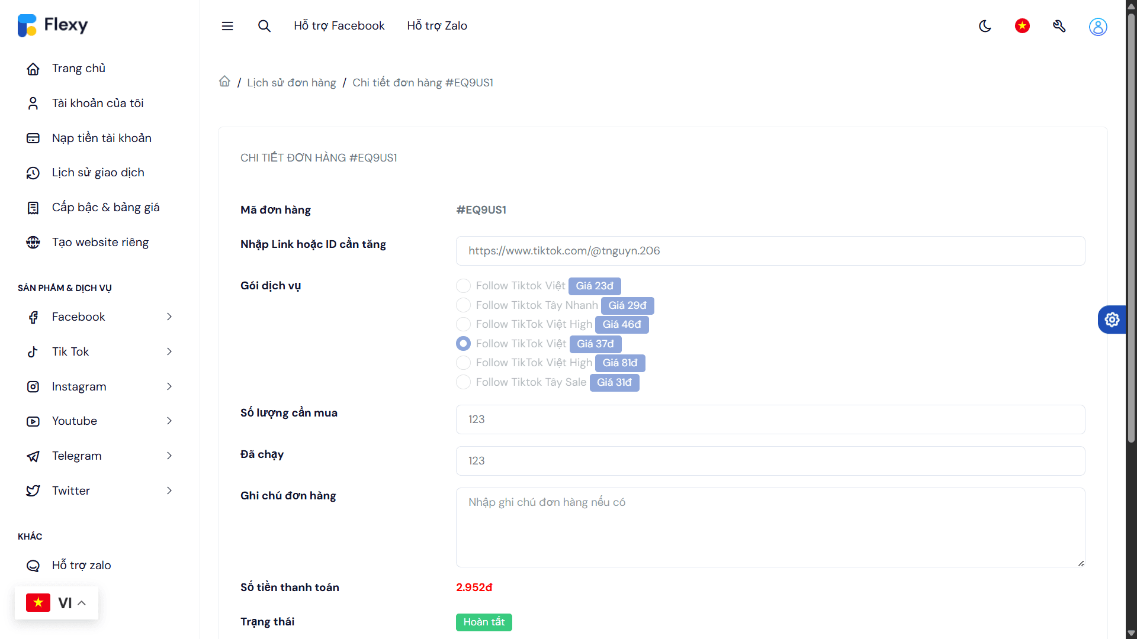The width and height of the screenshot is (1137, 639).
Task: Switch to dark mode moon icon
Action: tap(985, 26)
